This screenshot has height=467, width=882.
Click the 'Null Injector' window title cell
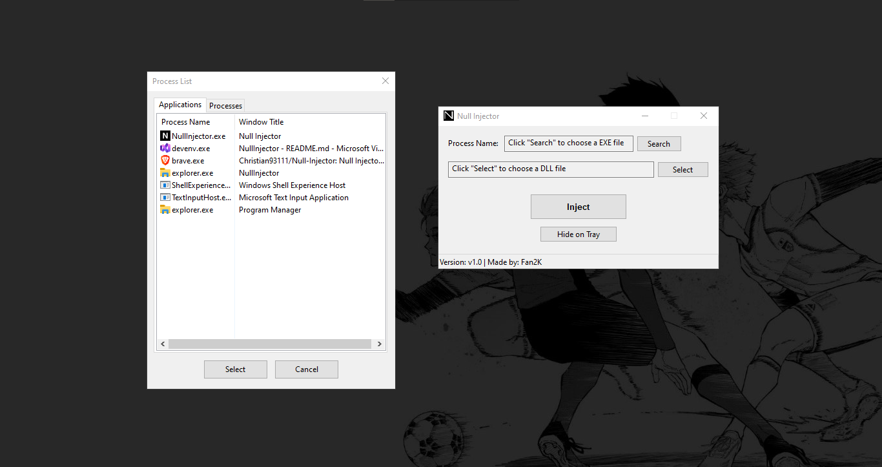coord(260,136)
